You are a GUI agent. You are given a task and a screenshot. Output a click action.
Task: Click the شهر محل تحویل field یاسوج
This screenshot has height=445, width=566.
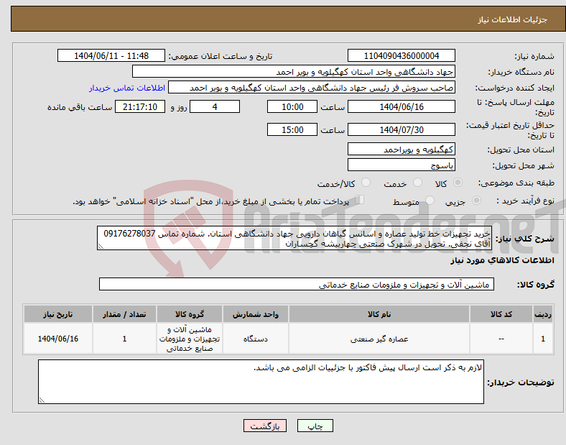tap(401, 165)
